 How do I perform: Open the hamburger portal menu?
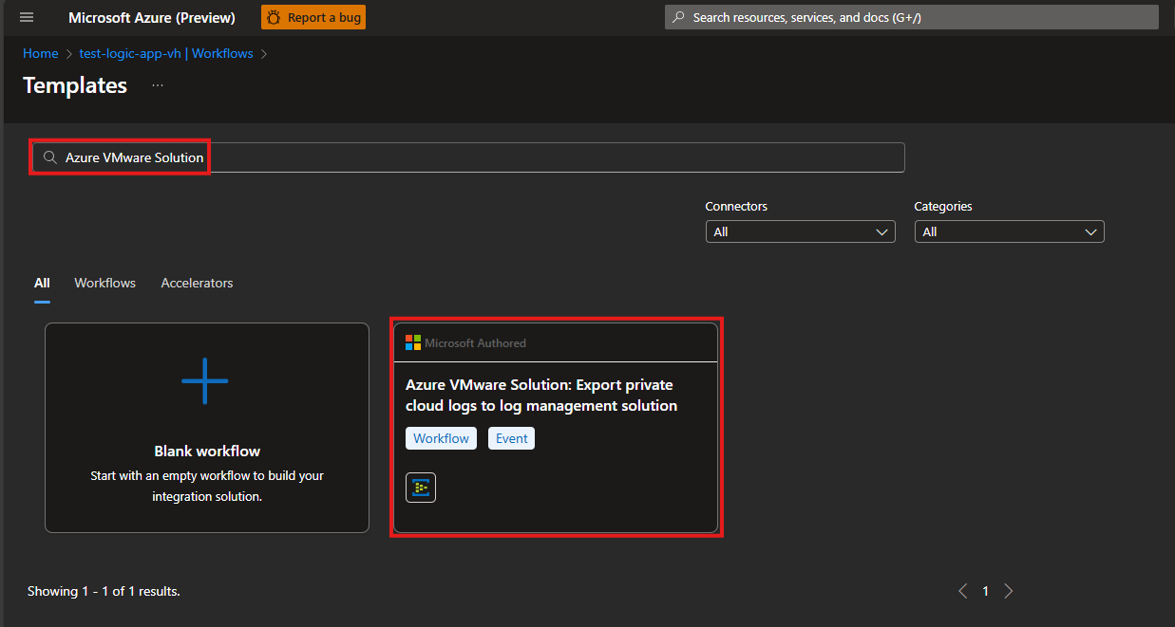(27, 18)
